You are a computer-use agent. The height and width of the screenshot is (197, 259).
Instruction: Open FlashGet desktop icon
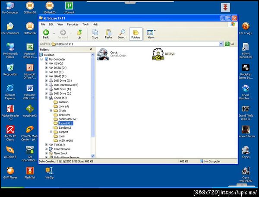30,173
